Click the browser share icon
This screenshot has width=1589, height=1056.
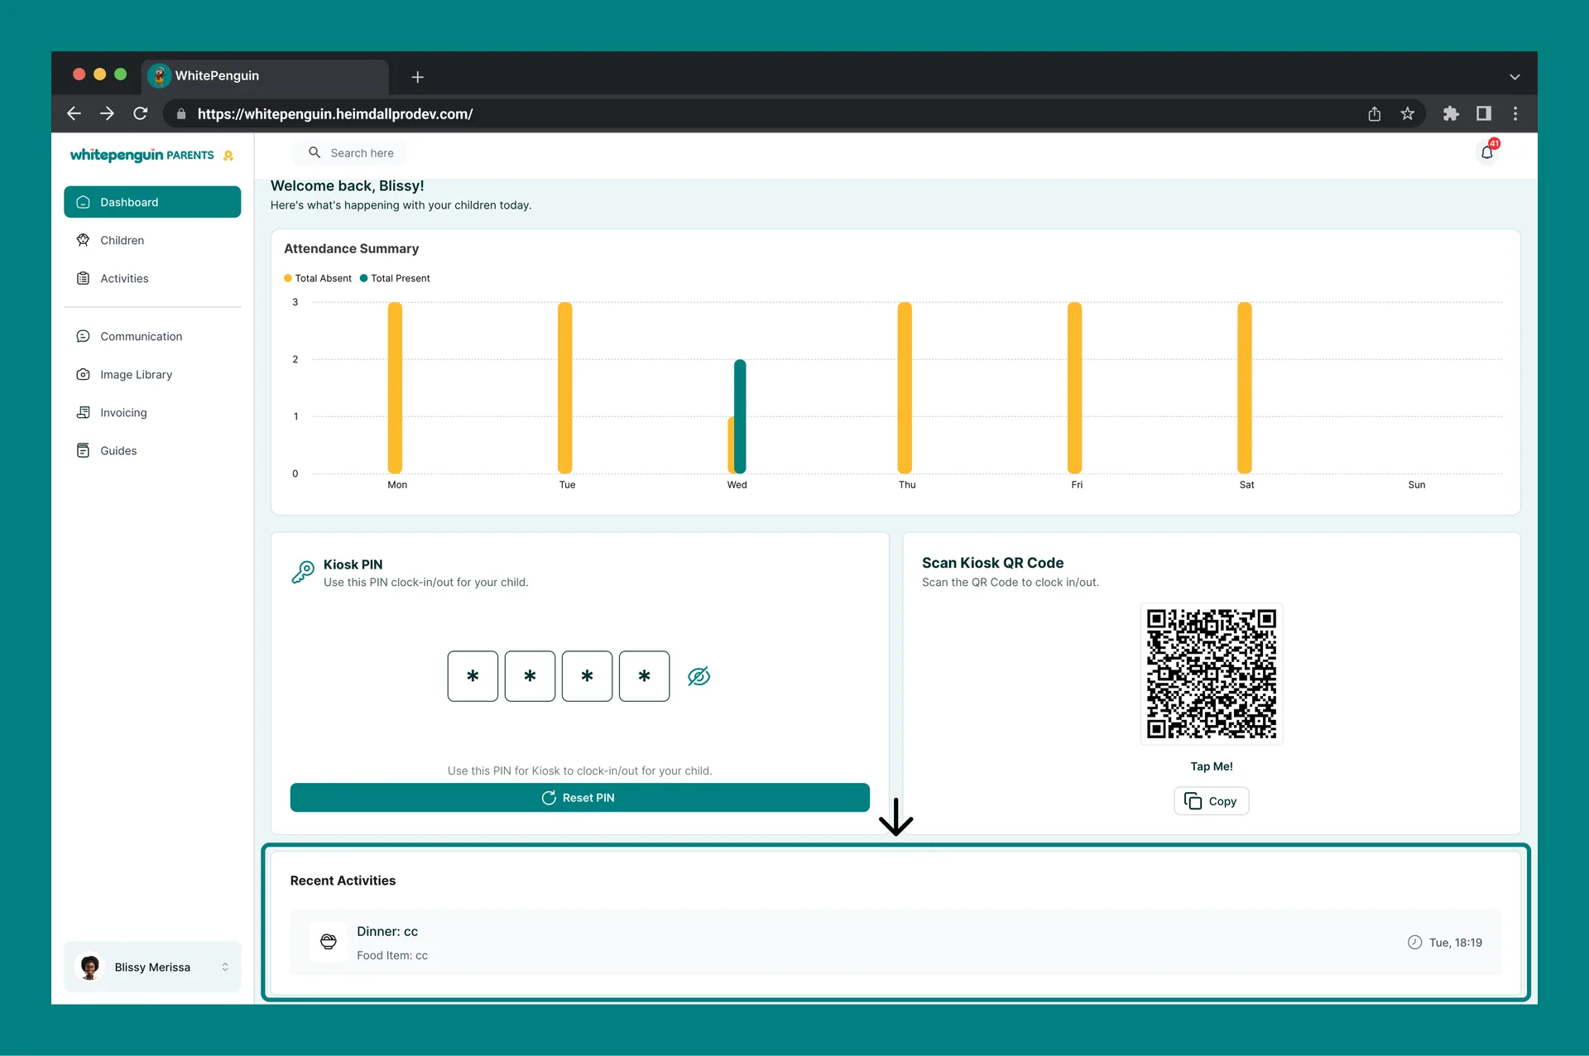coord(1374,113)
